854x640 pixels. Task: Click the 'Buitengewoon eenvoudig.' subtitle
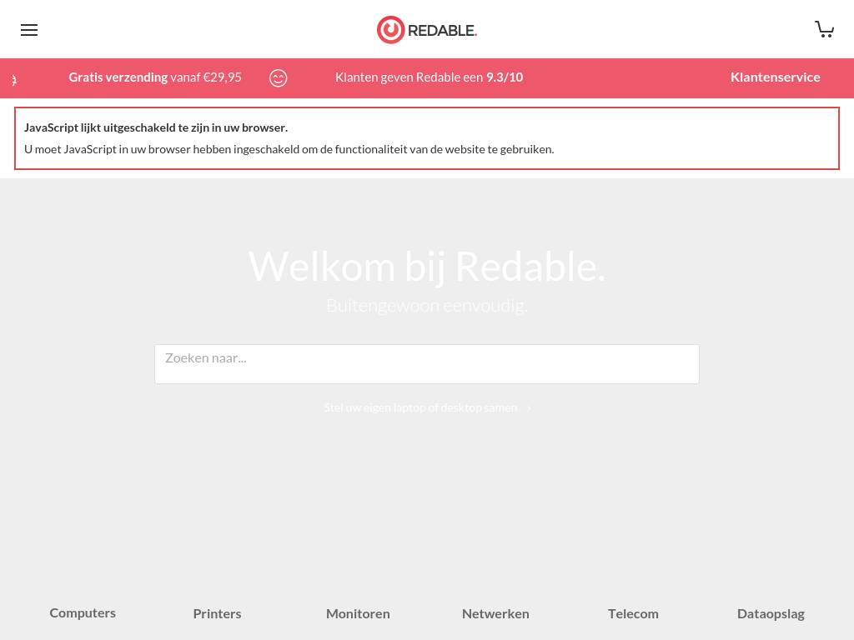426,305
